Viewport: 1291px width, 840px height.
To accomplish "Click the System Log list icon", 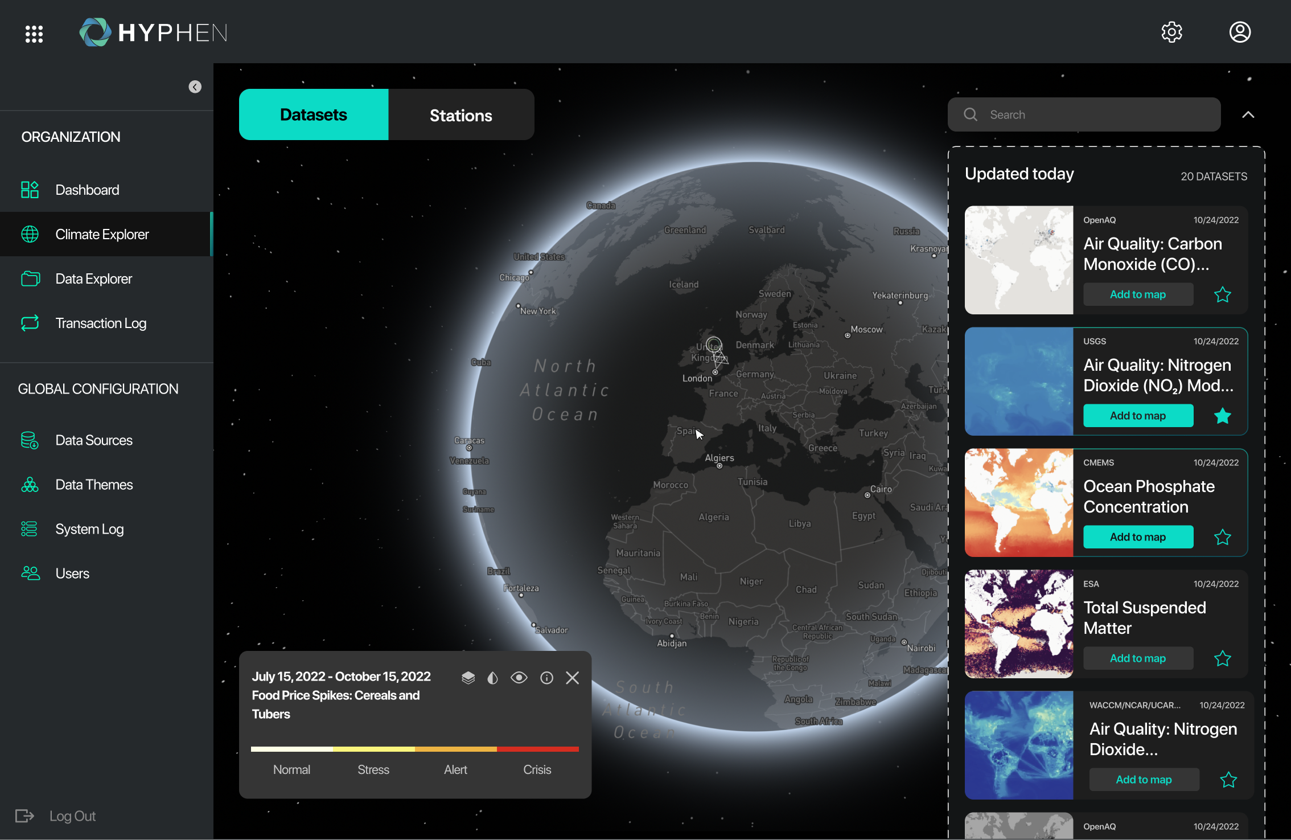I will coord(29,529).
